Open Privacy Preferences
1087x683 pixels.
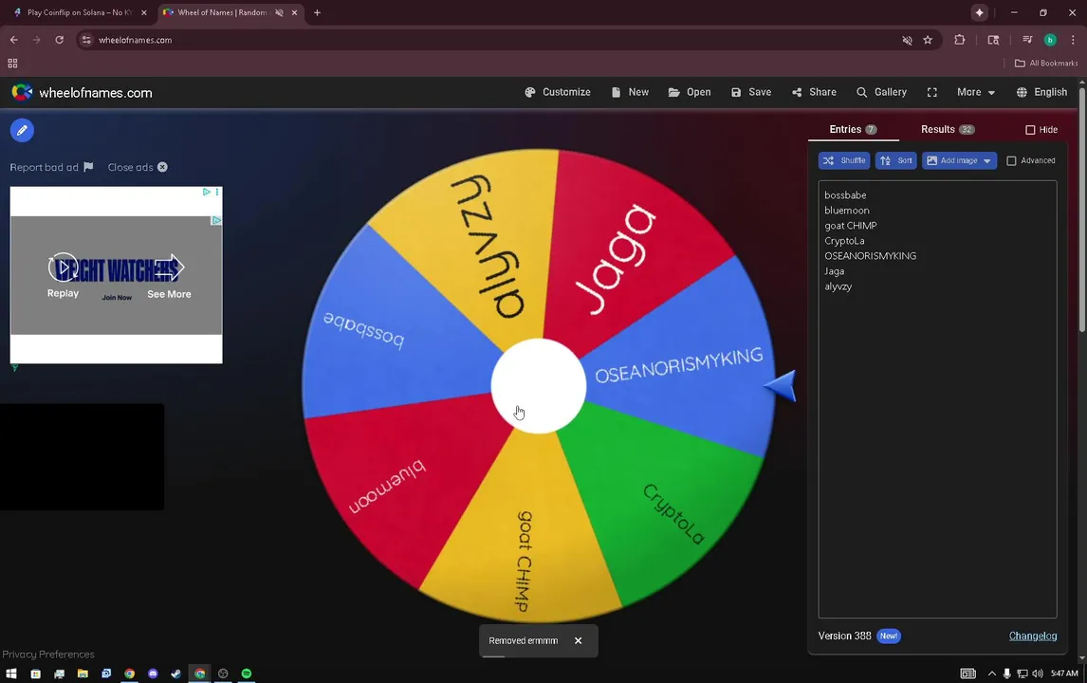click(x=47, y=655)
